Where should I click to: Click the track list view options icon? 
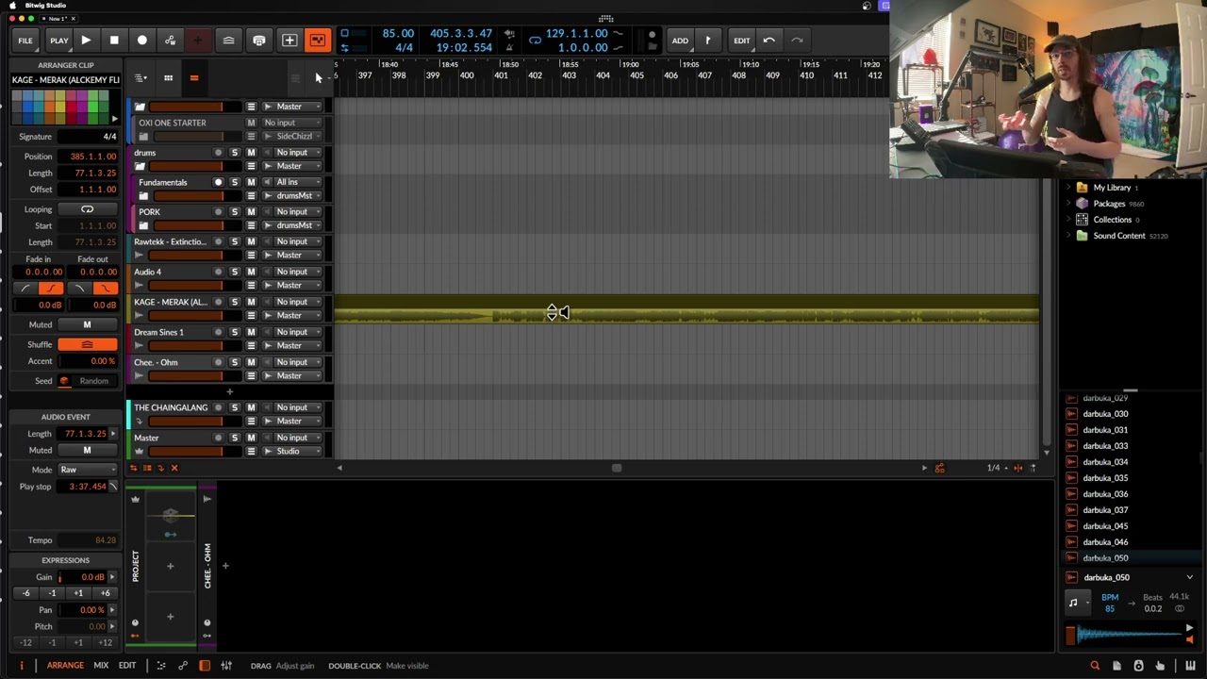point(141,78)
